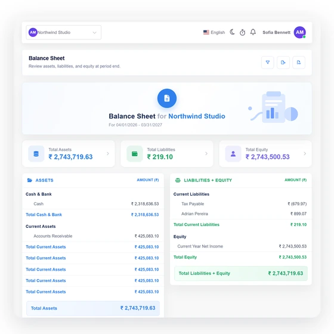334x334 pixels.
Task: Click the Current Assets group heading
Action: 41,226
